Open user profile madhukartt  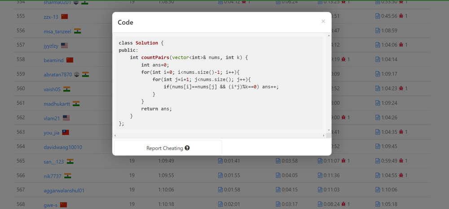click(x=57, y=103)
